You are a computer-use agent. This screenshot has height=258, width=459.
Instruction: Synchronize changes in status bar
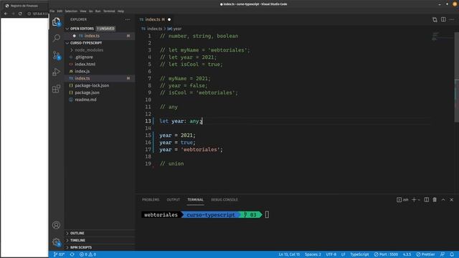(72, 254)
